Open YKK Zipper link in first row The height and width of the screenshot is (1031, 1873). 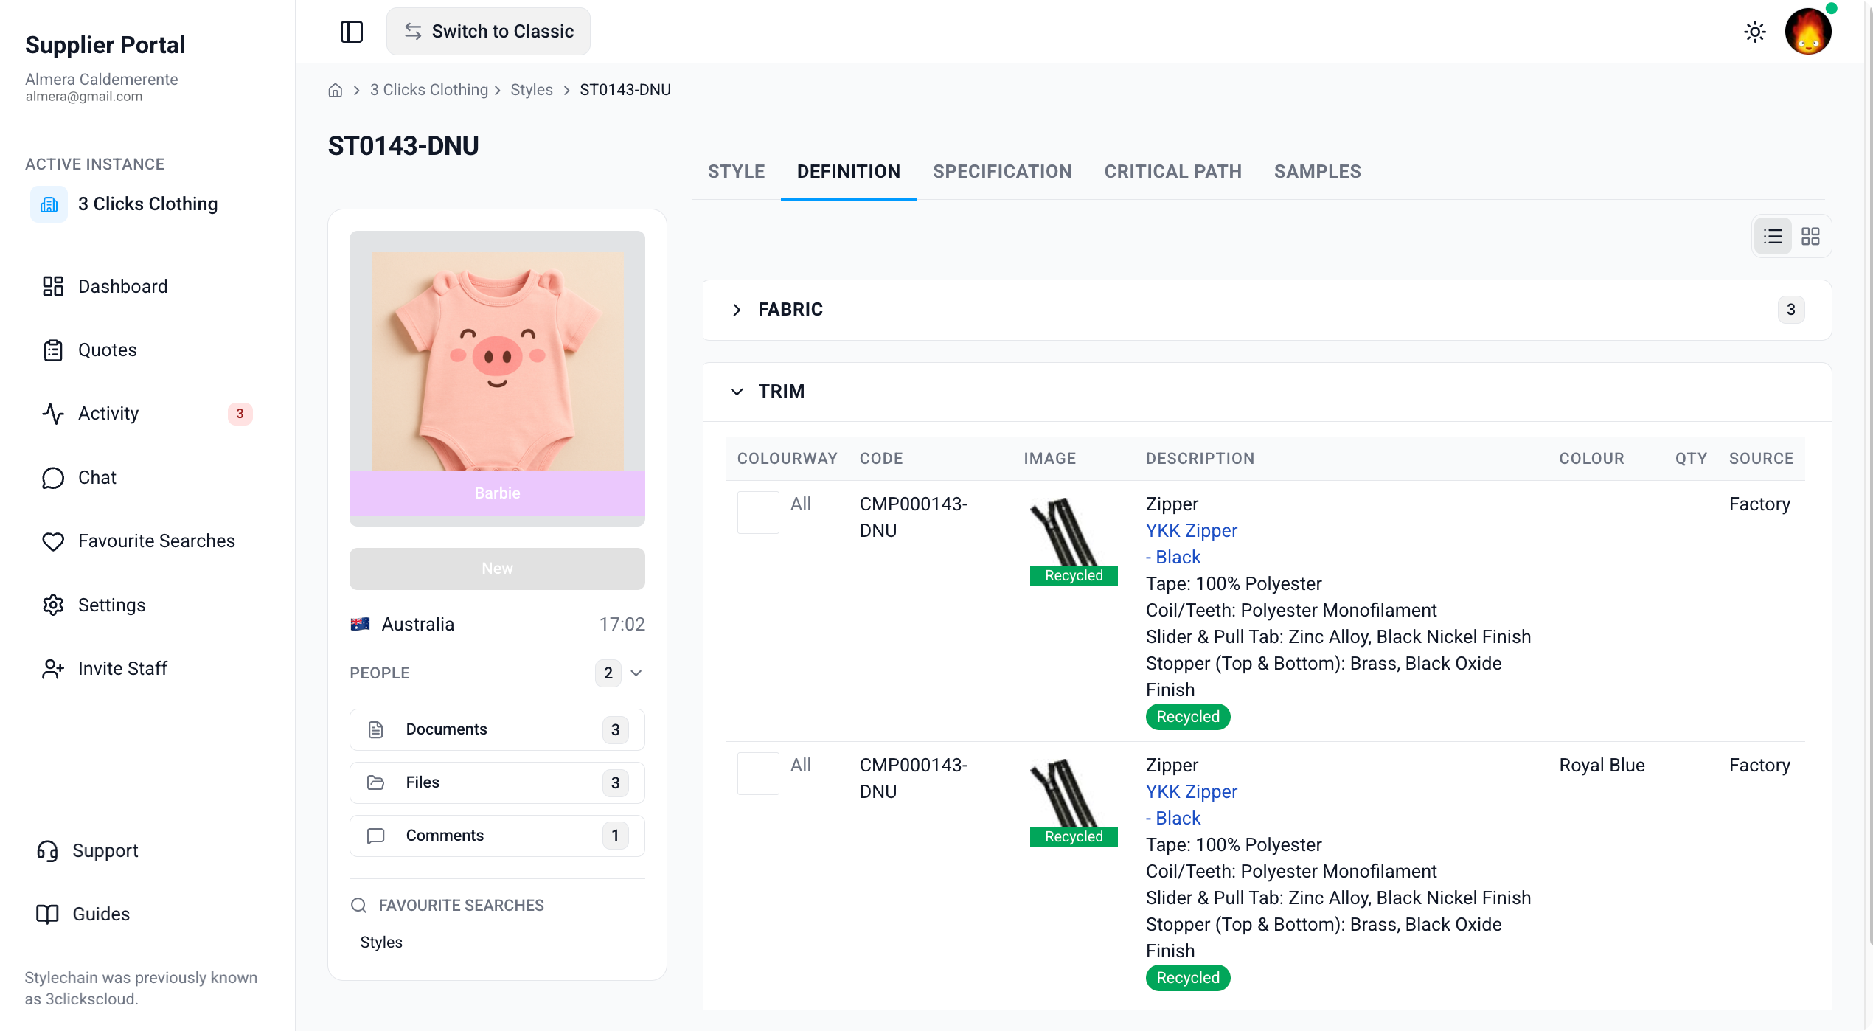(1192, 531)
